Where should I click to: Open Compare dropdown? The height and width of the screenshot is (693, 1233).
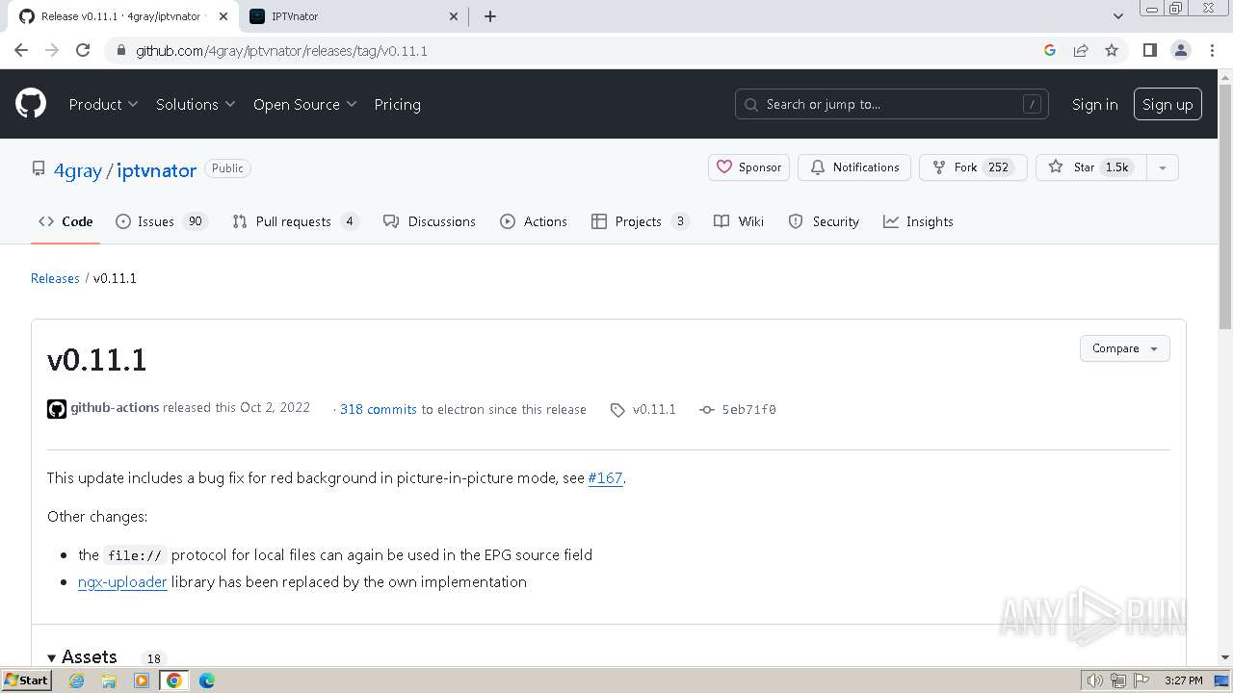[x=1124, y=348]
